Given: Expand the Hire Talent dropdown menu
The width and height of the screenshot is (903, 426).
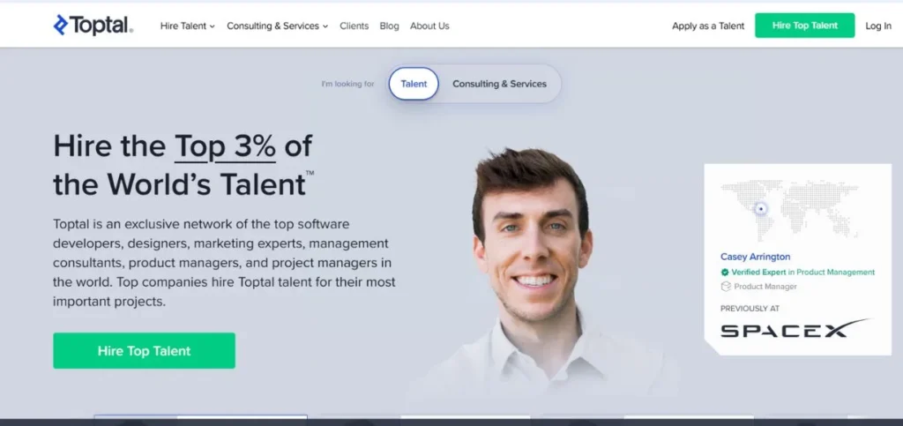Looking at the screenshot, I should [187, 26].
